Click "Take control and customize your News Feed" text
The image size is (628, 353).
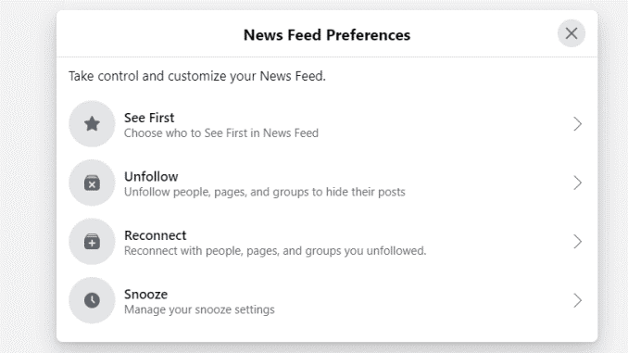click(x=197, y=76)
